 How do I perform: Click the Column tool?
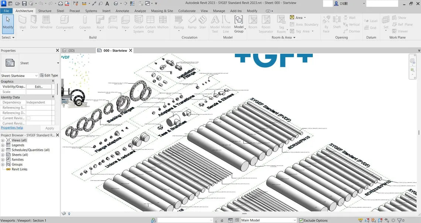click(85, 23)
